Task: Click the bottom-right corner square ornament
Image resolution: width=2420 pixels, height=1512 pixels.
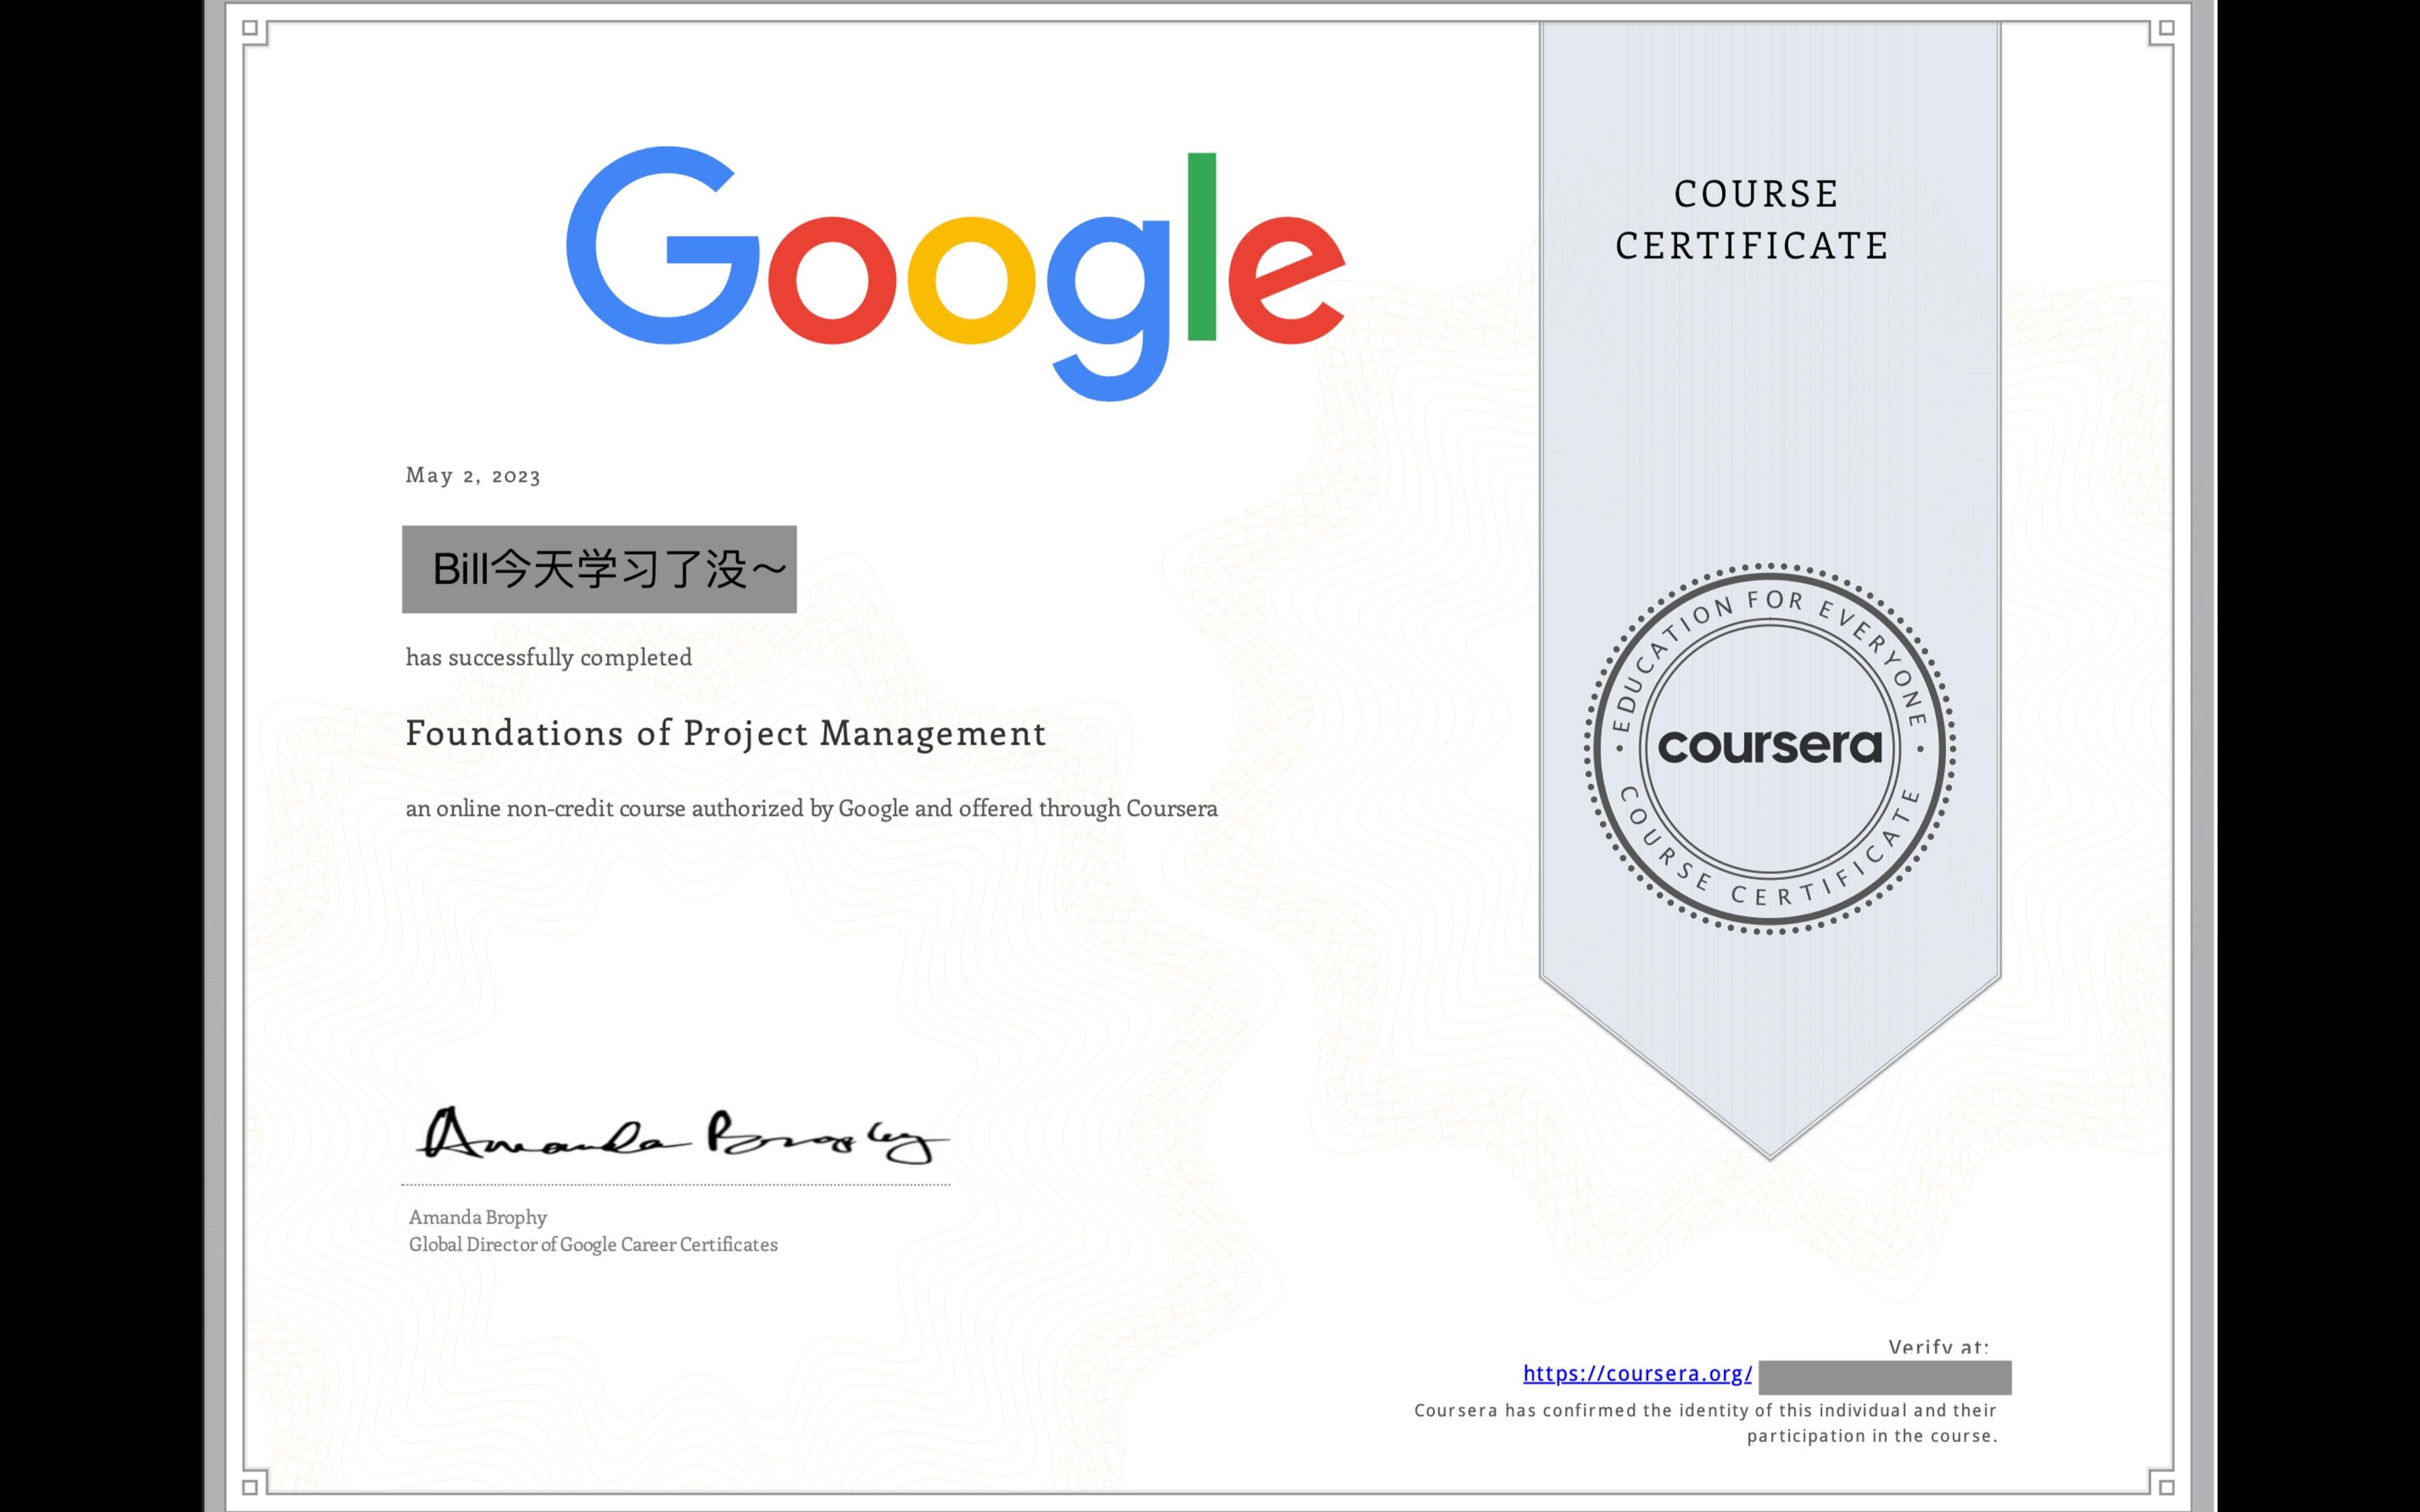Action: pyautogui.click(x=2166, y=1487)
